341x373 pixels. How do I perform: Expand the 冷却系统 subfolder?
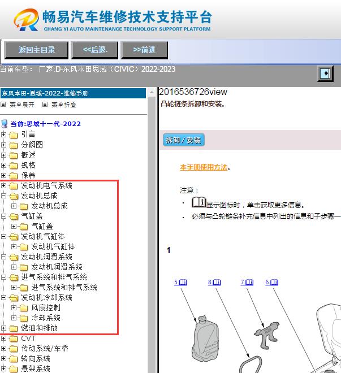coord(14,318)
